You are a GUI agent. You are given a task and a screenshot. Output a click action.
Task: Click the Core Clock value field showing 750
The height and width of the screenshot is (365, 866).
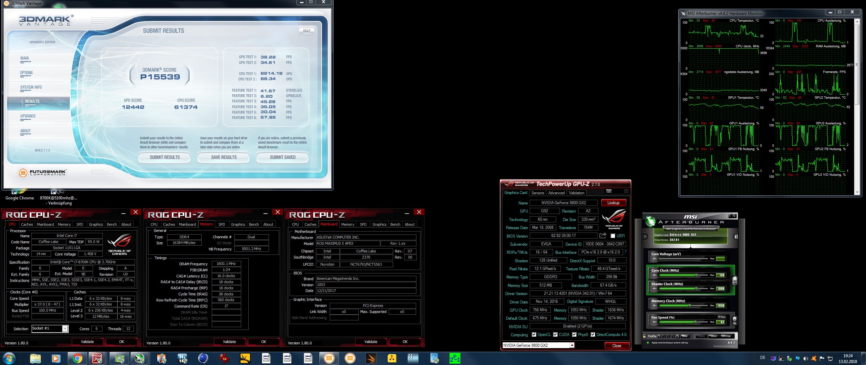tap(721, 275)
